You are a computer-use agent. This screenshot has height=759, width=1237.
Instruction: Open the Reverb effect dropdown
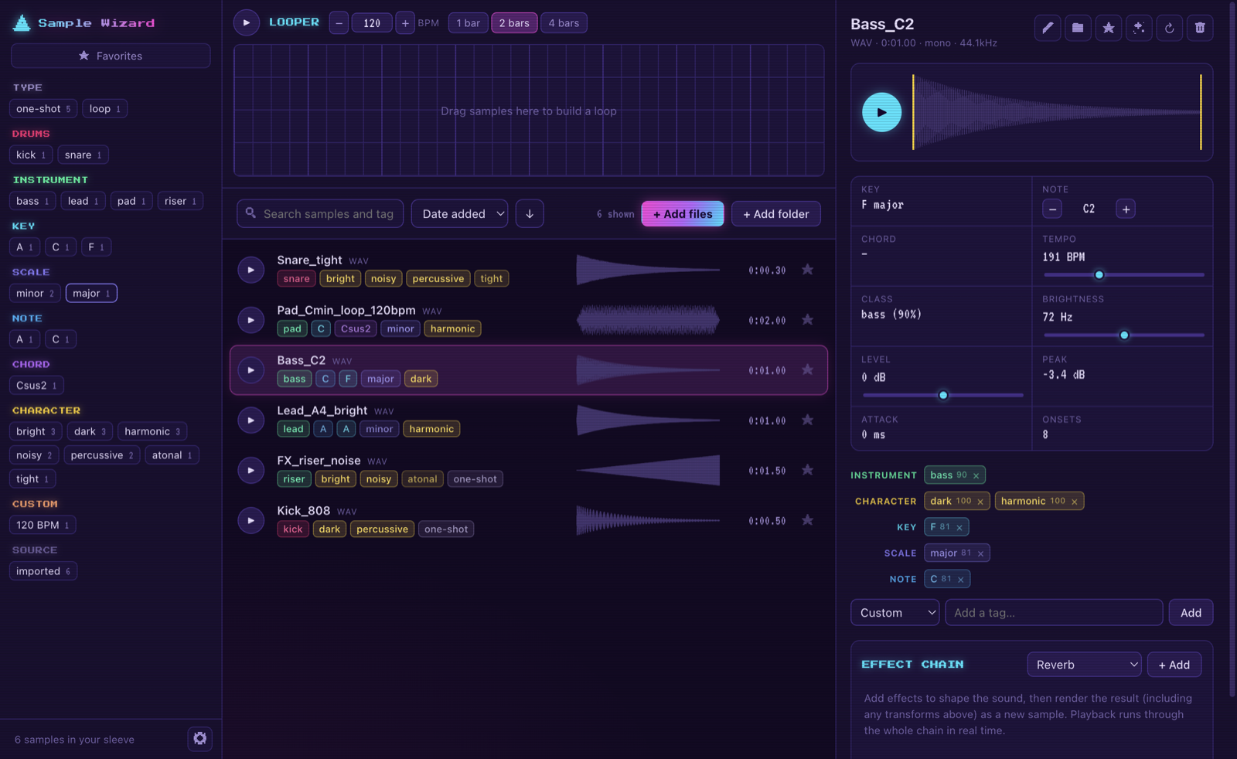tap(1084, 664)
